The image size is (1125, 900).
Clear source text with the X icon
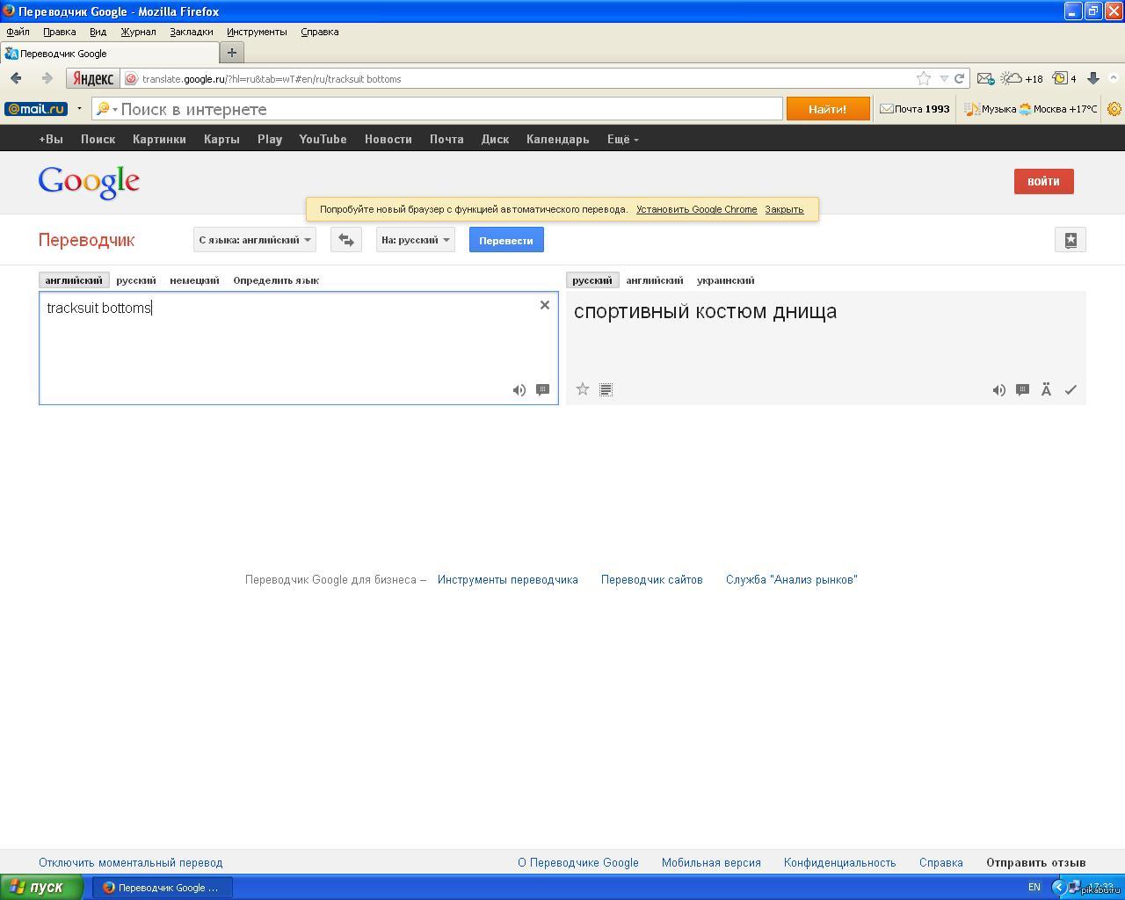(x=545, y=305)
